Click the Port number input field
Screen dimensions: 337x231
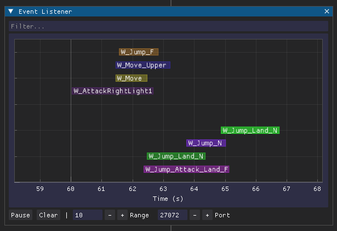tap(172, 215)
